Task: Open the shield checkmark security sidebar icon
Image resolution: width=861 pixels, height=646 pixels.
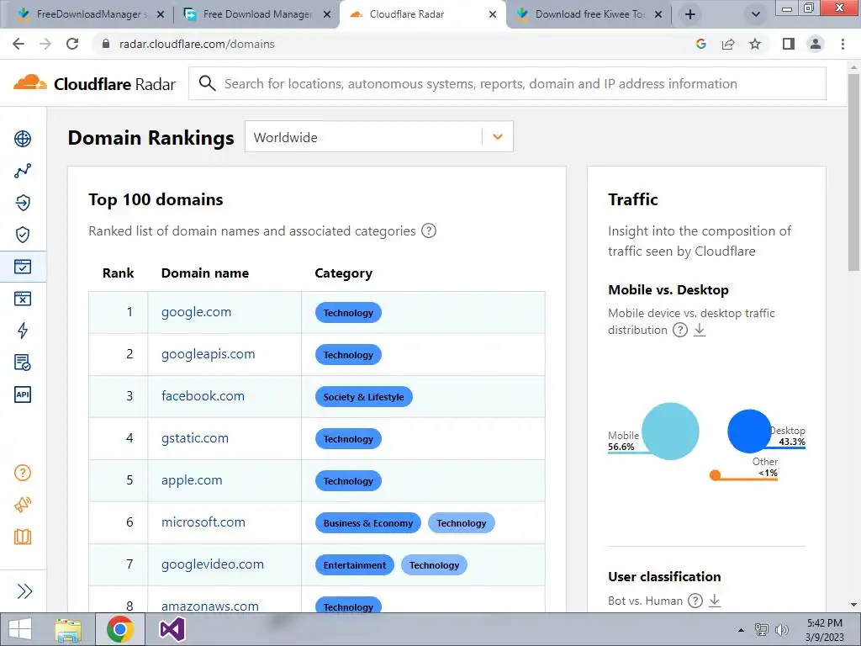Action: click(23, 235)
